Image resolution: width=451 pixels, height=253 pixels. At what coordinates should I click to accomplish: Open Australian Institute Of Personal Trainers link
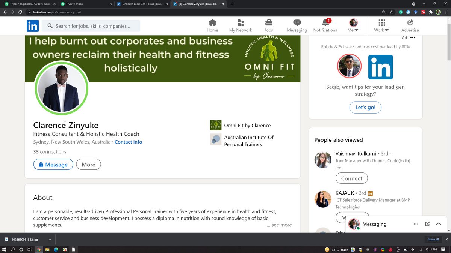(249, 141)
